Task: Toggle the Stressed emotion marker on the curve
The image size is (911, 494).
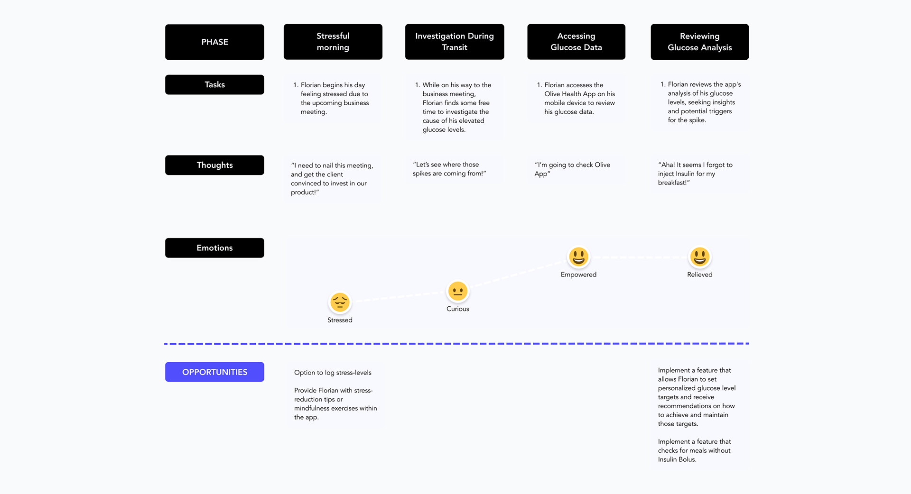Action: point(340,302)
